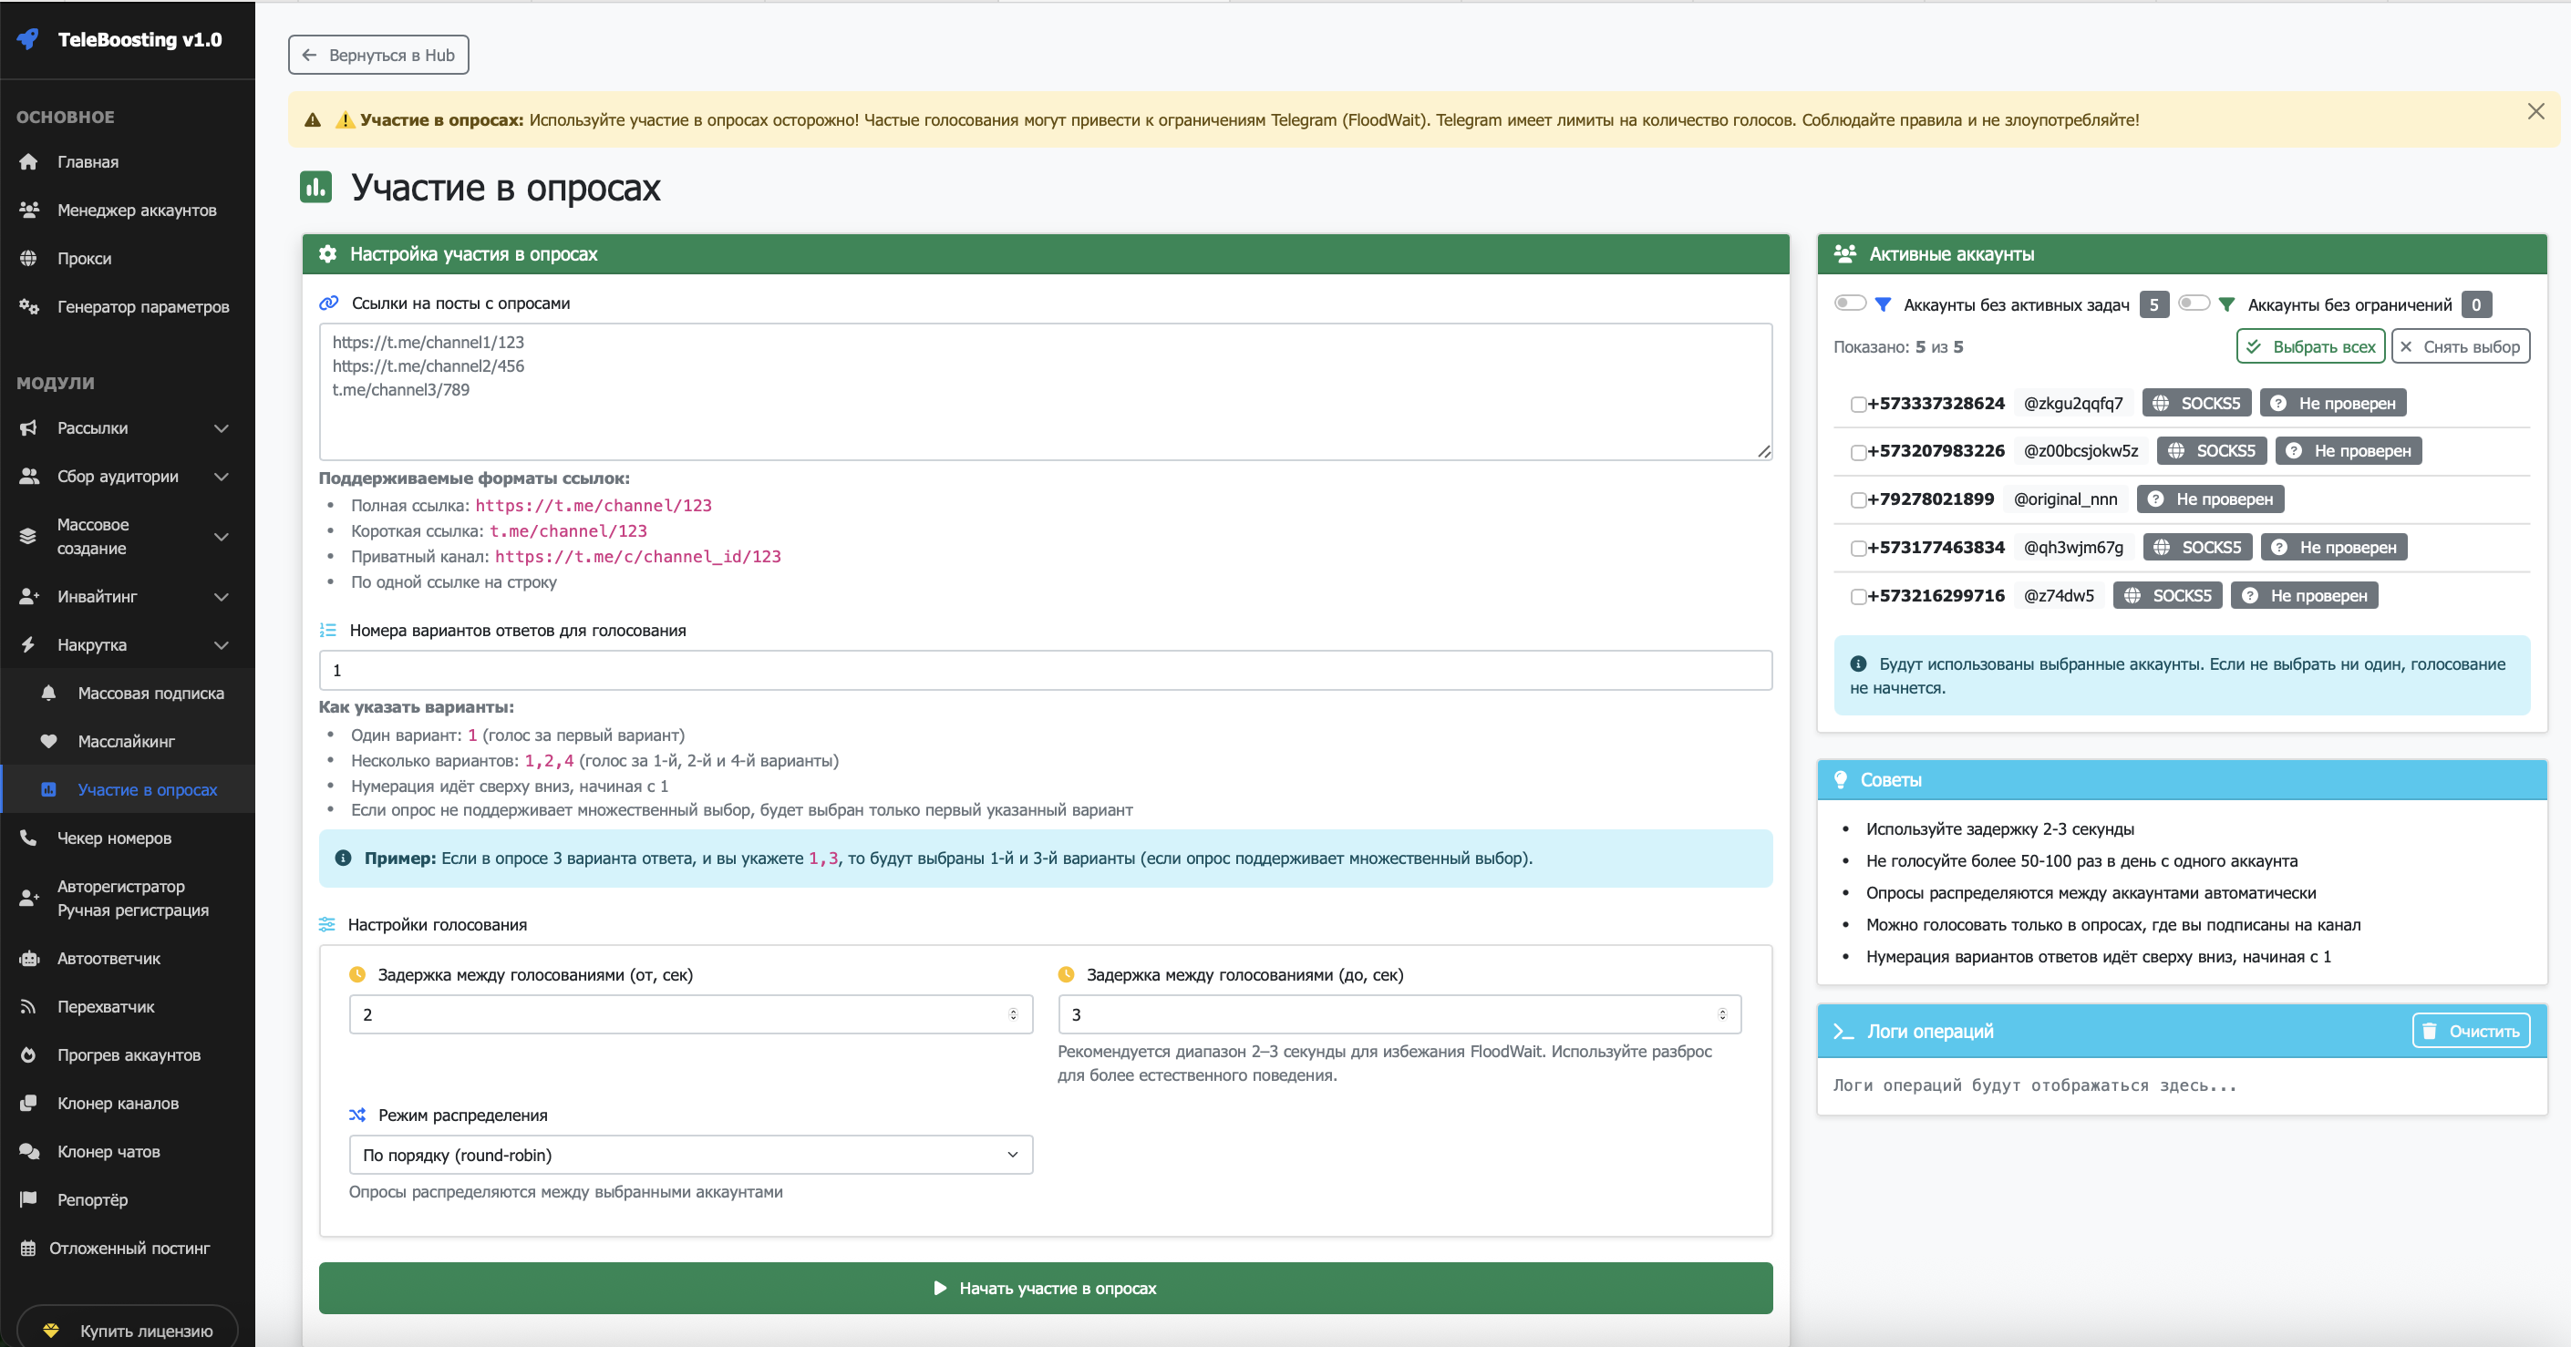Image resolution: width=2571 pixels, height=1347 pixels.
Task: Click the home icon next to Главная
Action: pyautogui.click(x=28, y=161)
